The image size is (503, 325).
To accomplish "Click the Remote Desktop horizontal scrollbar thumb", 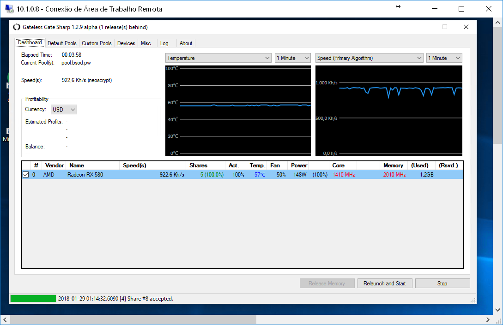I will pyautogui.click(x=133, y=319).
